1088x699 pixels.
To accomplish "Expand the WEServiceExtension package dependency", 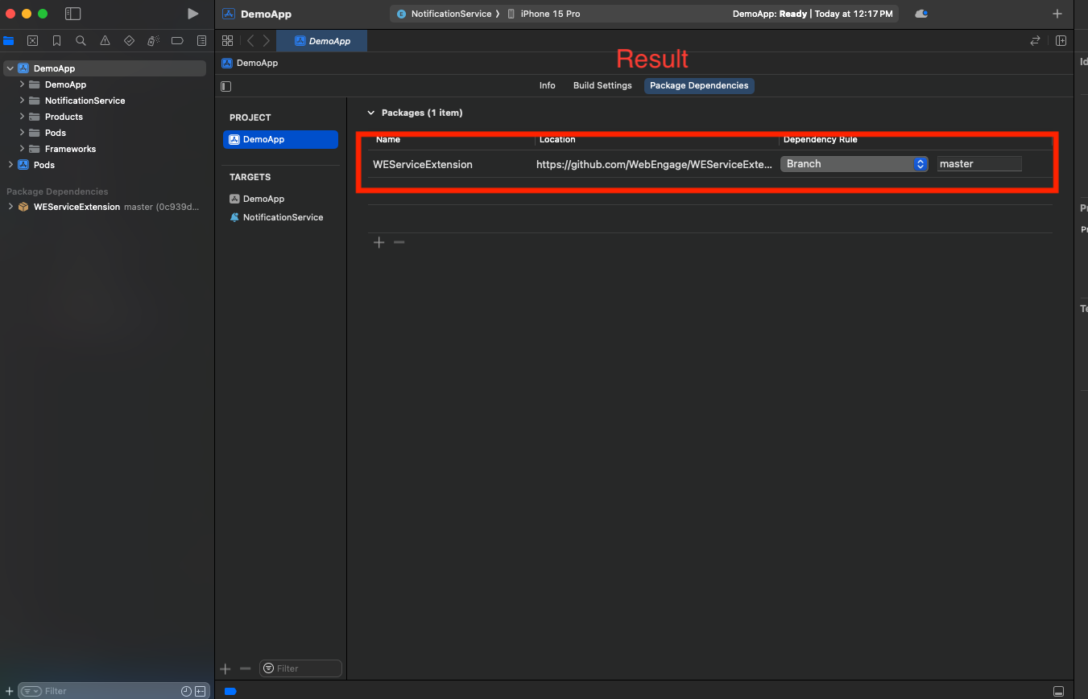I will [x=10, y=207].
